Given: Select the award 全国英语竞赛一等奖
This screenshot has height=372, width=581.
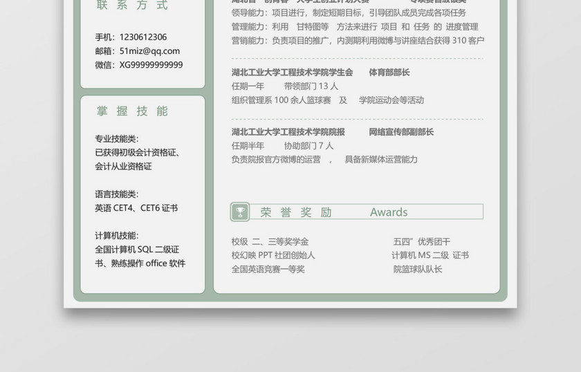Looking at the screenshot, I should tap(268, 270).
